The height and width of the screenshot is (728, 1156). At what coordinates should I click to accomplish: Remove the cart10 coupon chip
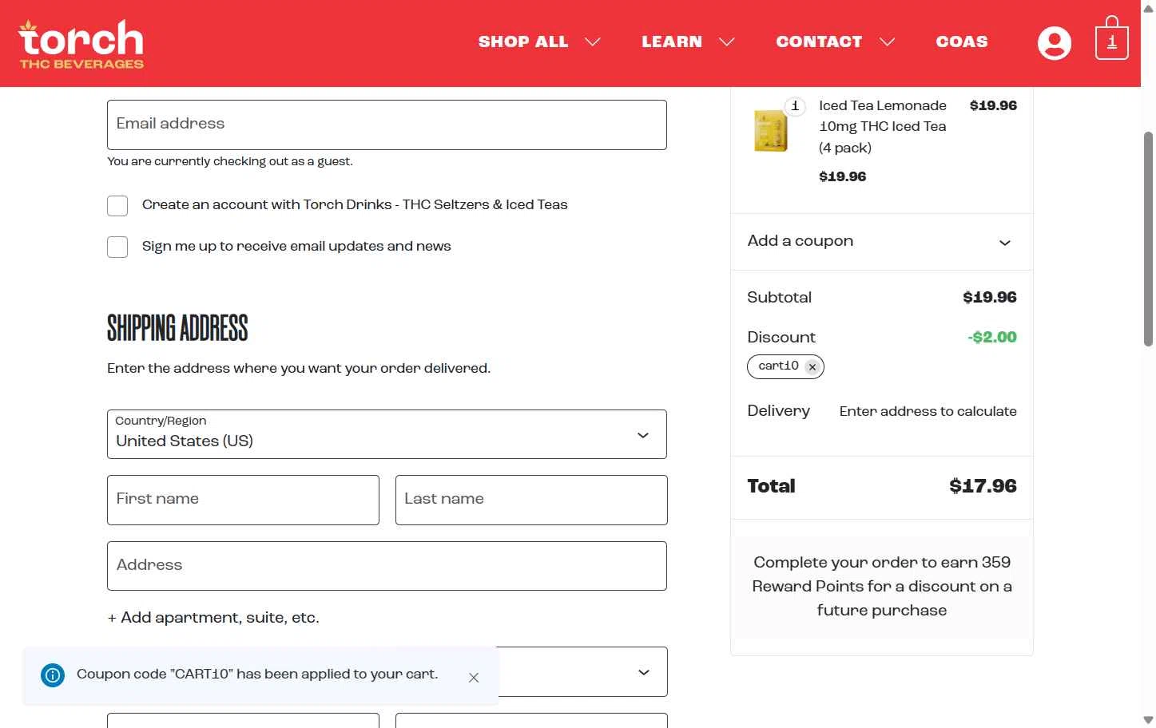(812, 367)
